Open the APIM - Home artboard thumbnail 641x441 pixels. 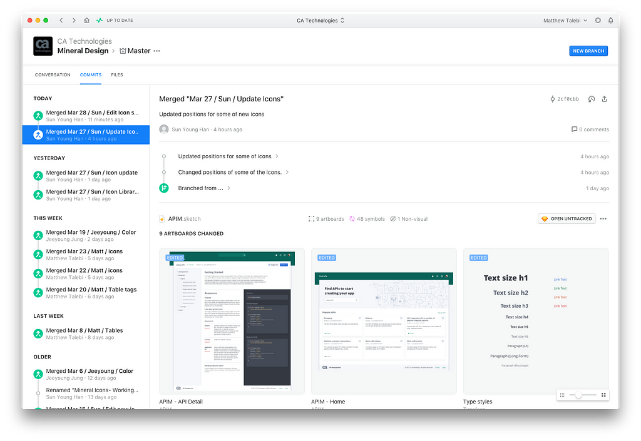[384, 322]
